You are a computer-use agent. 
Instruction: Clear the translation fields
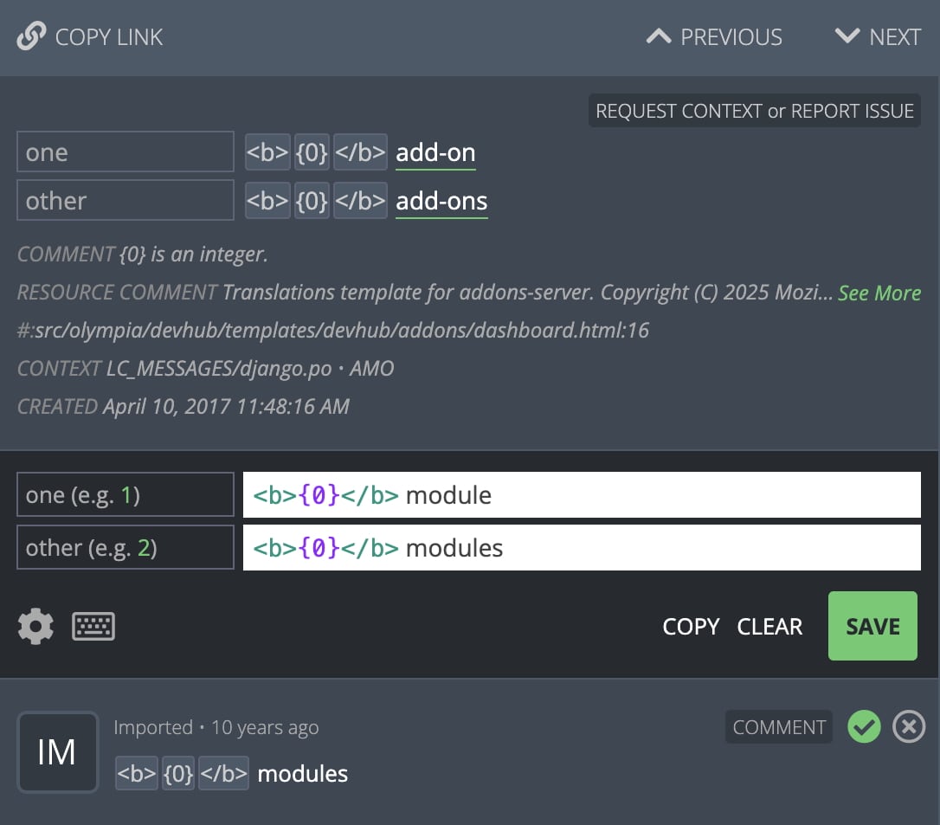tap(769, 626)
